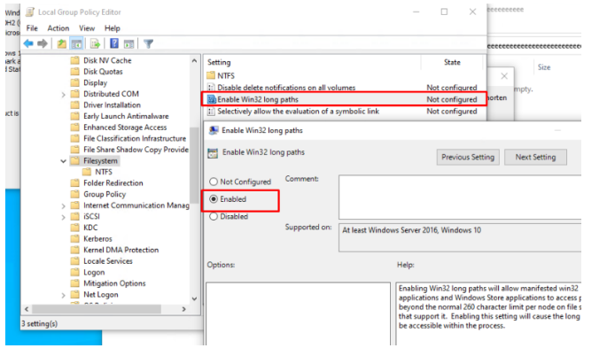Select the Locale Services tree item

pos(108,261)
